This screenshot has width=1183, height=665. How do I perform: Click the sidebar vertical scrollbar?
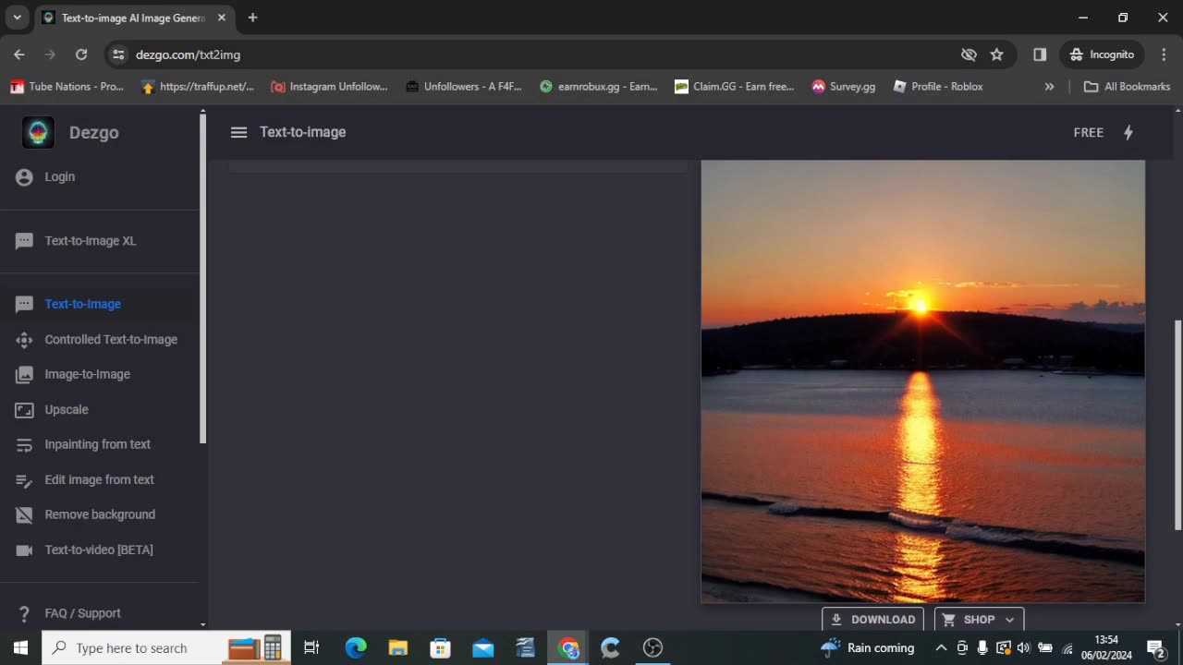202,277
